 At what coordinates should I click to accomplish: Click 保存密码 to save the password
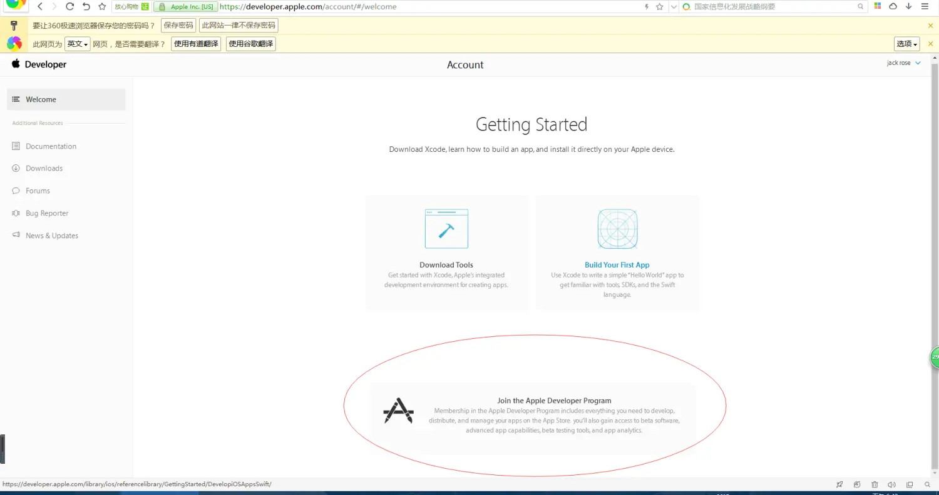click(178, 26)
